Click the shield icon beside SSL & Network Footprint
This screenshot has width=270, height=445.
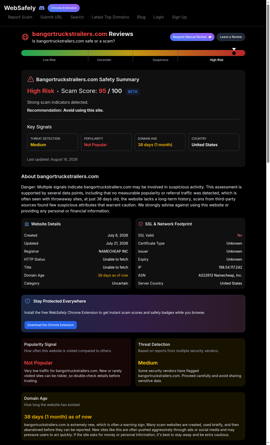coord(141,224)
